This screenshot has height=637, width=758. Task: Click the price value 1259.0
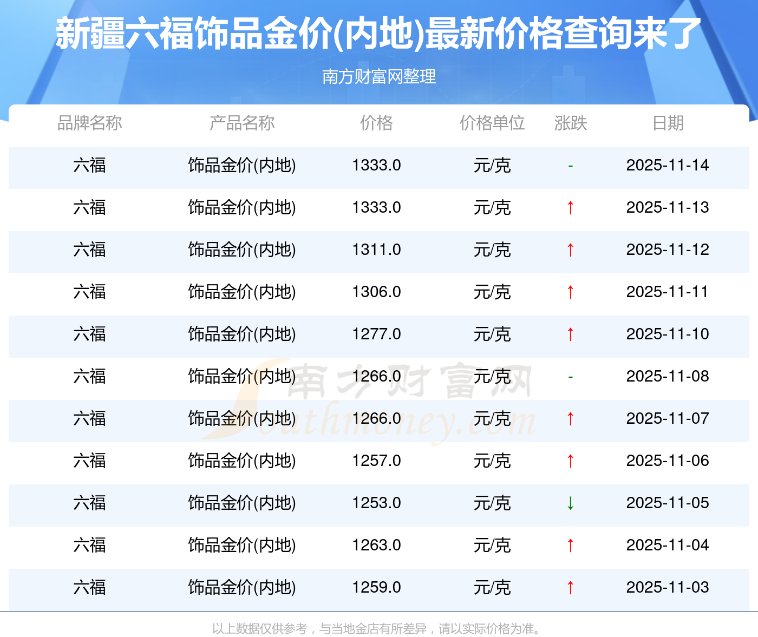point(376,587)
